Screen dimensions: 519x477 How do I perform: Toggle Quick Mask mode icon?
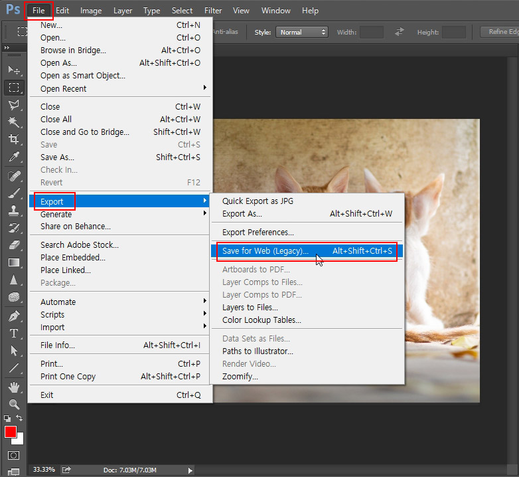13,456
